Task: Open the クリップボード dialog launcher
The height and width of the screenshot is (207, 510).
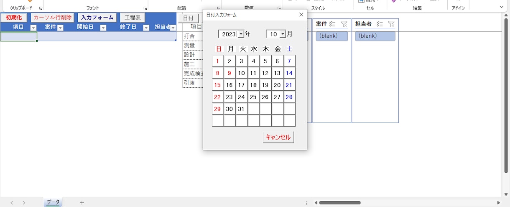Action: (41, 8)
